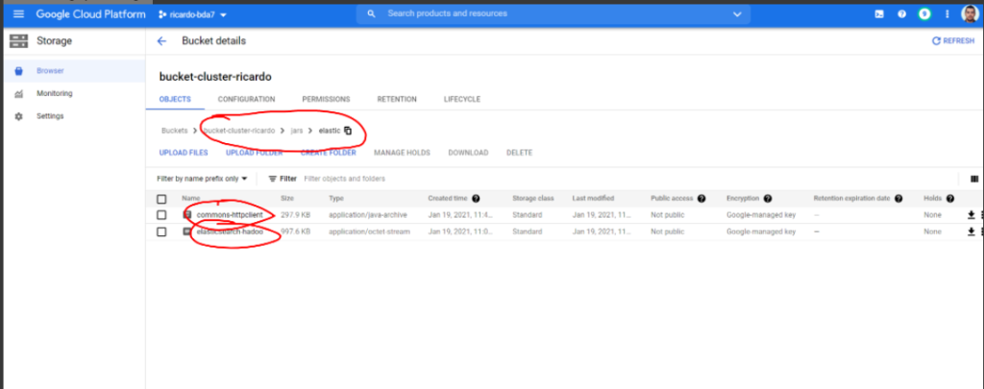Open the main navigation hamburger menu
The height and width of the screenshot is (389, 984).
(18, 13)
